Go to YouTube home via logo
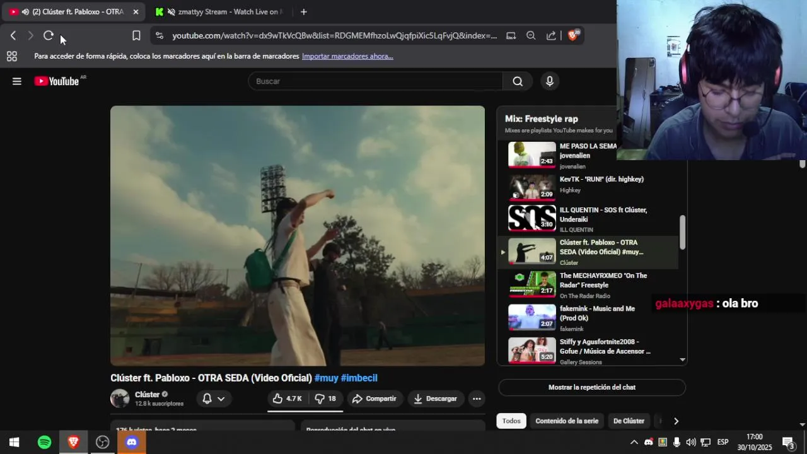This screenshot has width=807, height=454. (x=57, y=81)
